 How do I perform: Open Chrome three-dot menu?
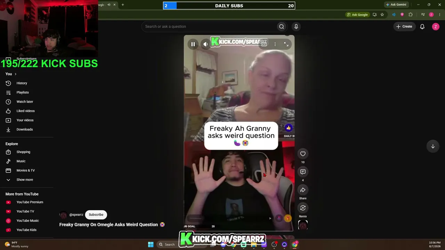(x=440, y=15)
